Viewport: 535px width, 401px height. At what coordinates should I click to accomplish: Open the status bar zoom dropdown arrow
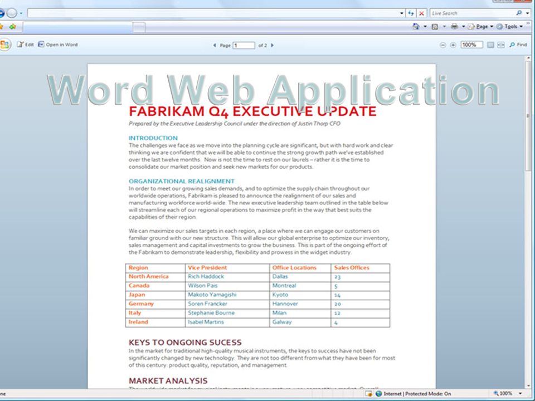(521, 394)
